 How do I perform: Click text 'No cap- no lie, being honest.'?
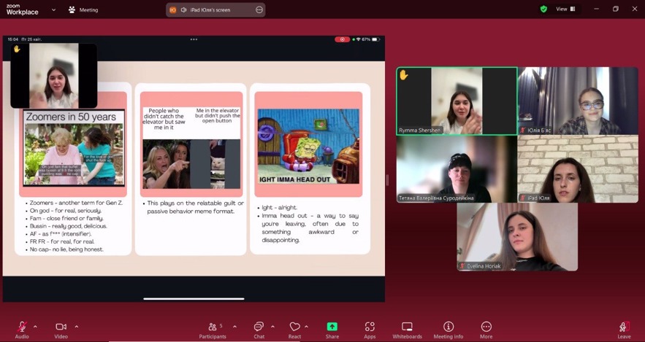pos(66,249)
